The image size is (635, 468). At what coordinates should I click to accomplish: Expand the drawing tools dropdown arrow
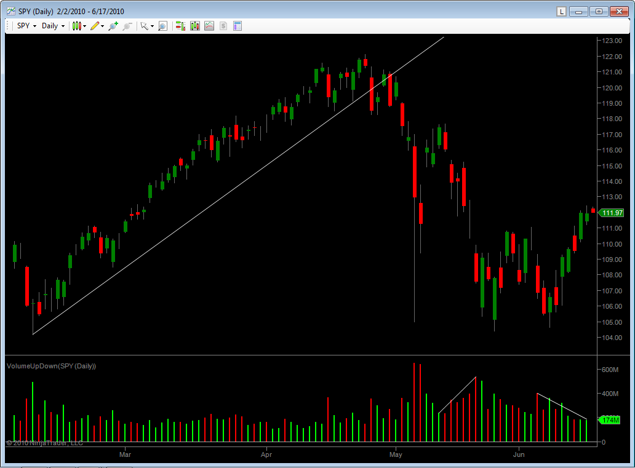[103, 26]
